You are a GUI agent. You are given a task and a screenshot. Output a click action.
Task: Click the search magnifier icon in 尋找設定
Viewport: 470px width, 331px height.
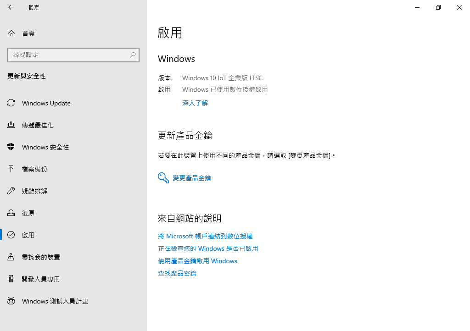(133, 55)
